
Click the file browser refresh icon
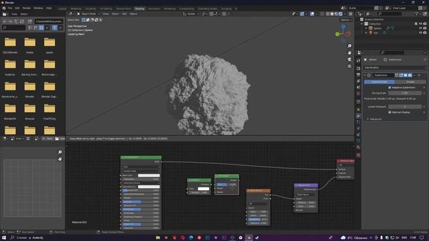click(x=22, y=21)
